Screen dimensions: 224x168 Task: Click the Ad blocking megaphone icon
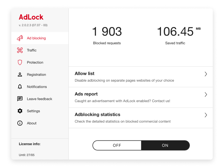[x=20, y=38]
